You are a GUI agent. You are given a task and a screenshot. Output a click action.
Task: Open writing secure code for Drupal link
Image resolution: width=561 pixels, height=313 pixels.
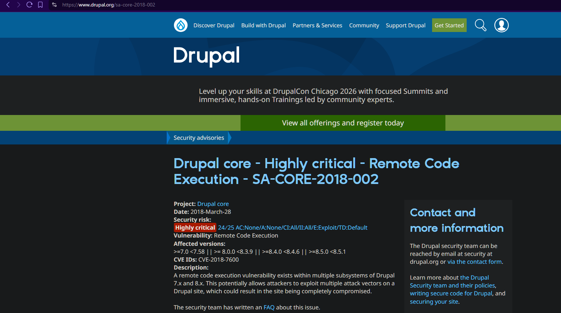pyautogui.click(x=451, y=293)
